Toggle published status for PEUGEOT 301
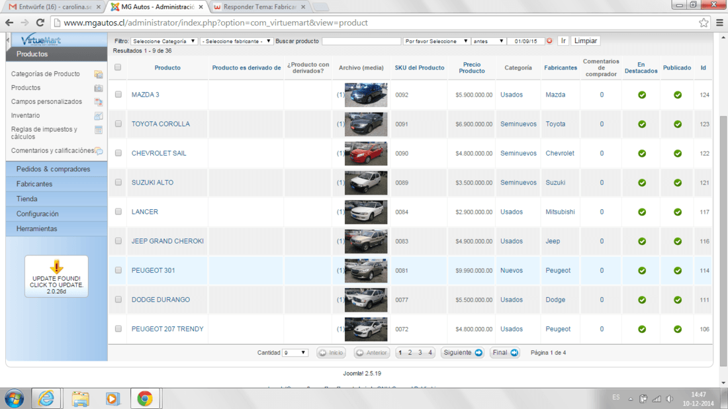This screenshot has width=728, height=409. 678,270
